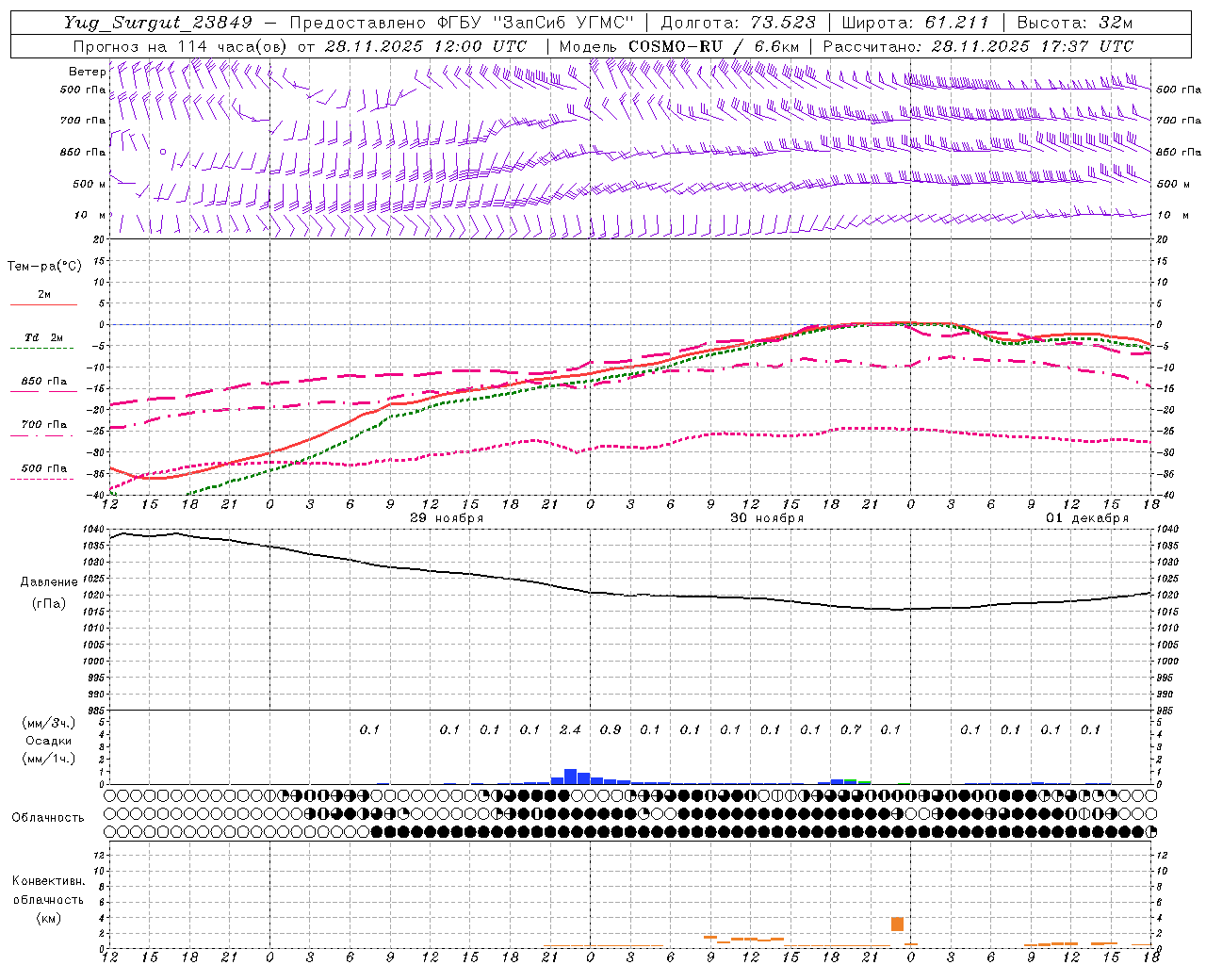The height and width of the screenshot is (965, 1206).
Task: Click the Долгота: 73.523 value
Action: pos(738,23)
